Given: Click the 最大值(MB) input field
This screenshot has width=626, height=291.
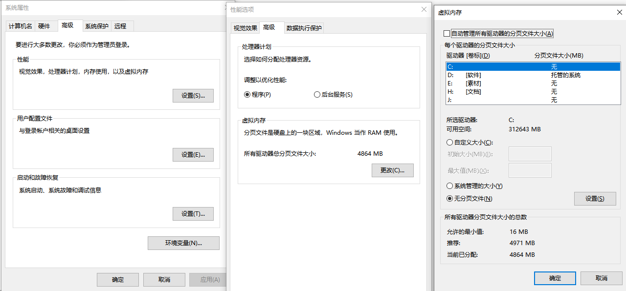Looking at the screenshot, I should point(530,170).
